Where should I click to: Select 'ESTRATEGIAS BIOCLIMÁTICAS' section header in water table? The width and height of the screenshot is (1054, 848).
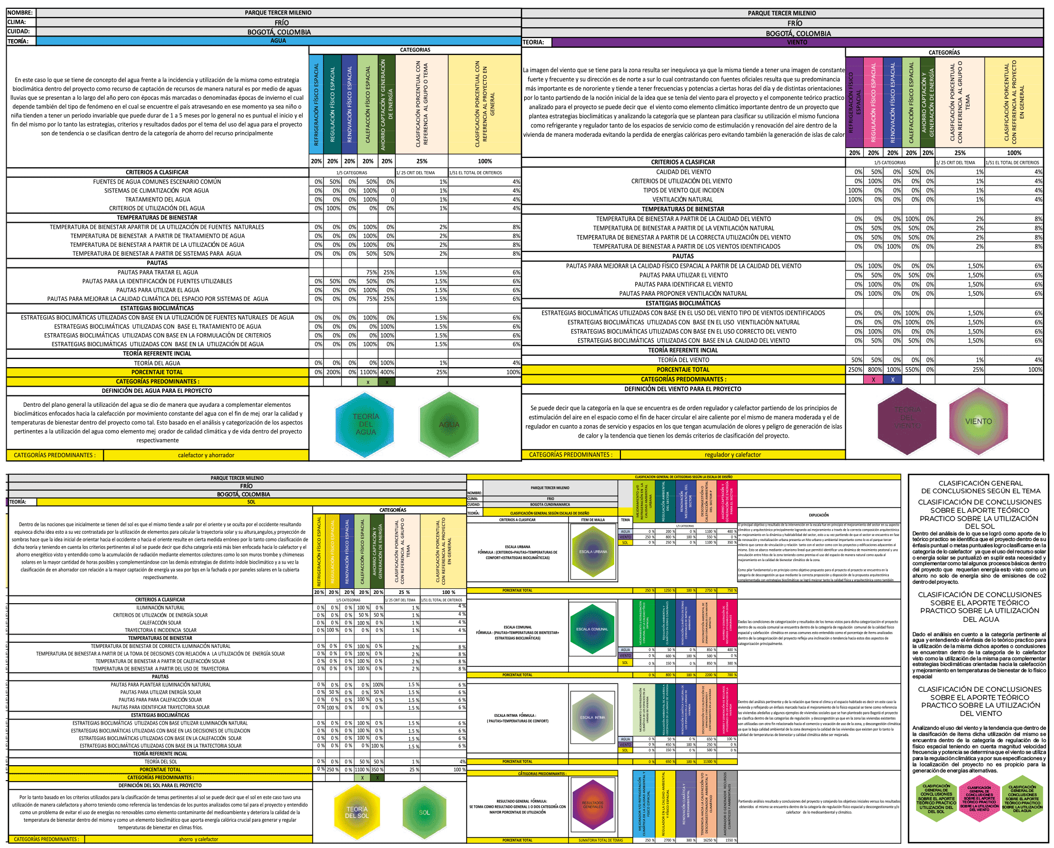tap(157, 309)
